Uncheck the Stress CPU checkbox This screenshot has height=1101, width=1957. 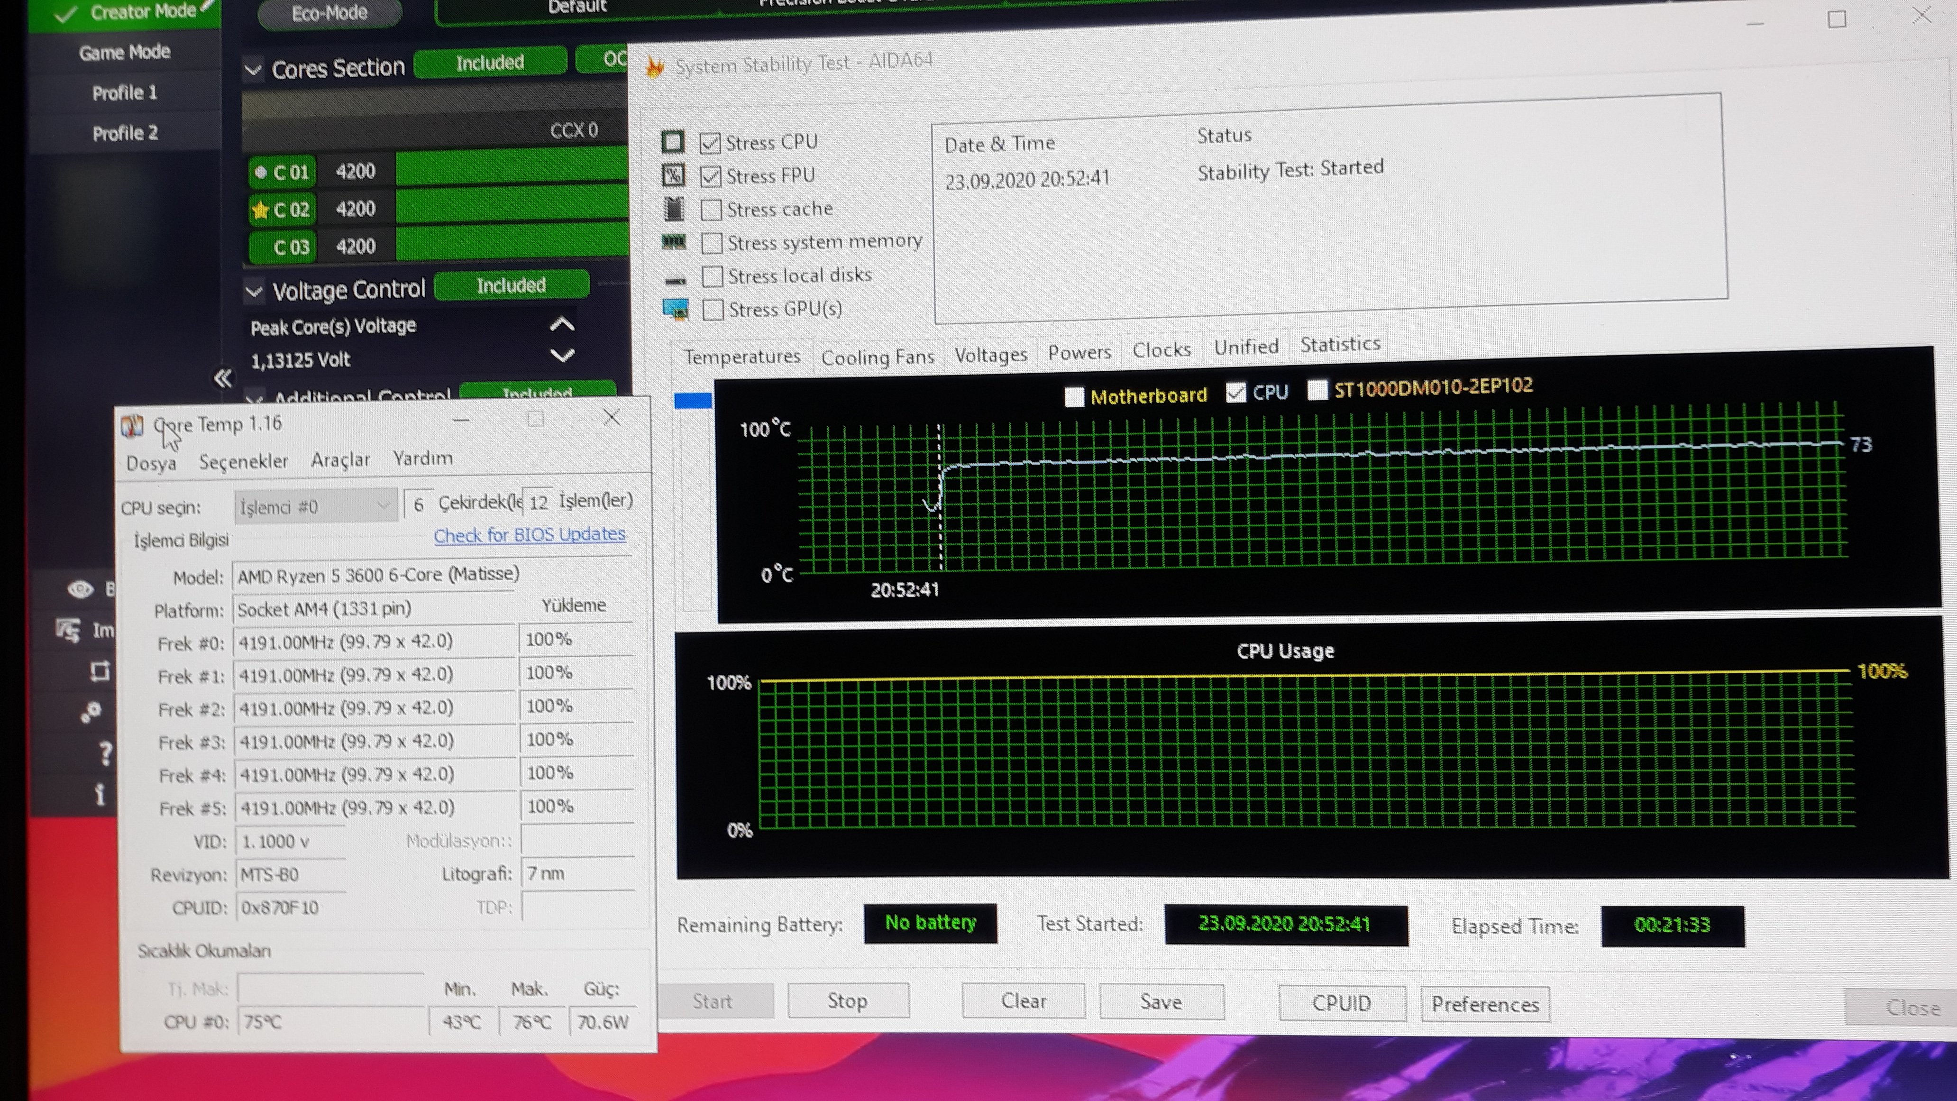coord(710,143)
